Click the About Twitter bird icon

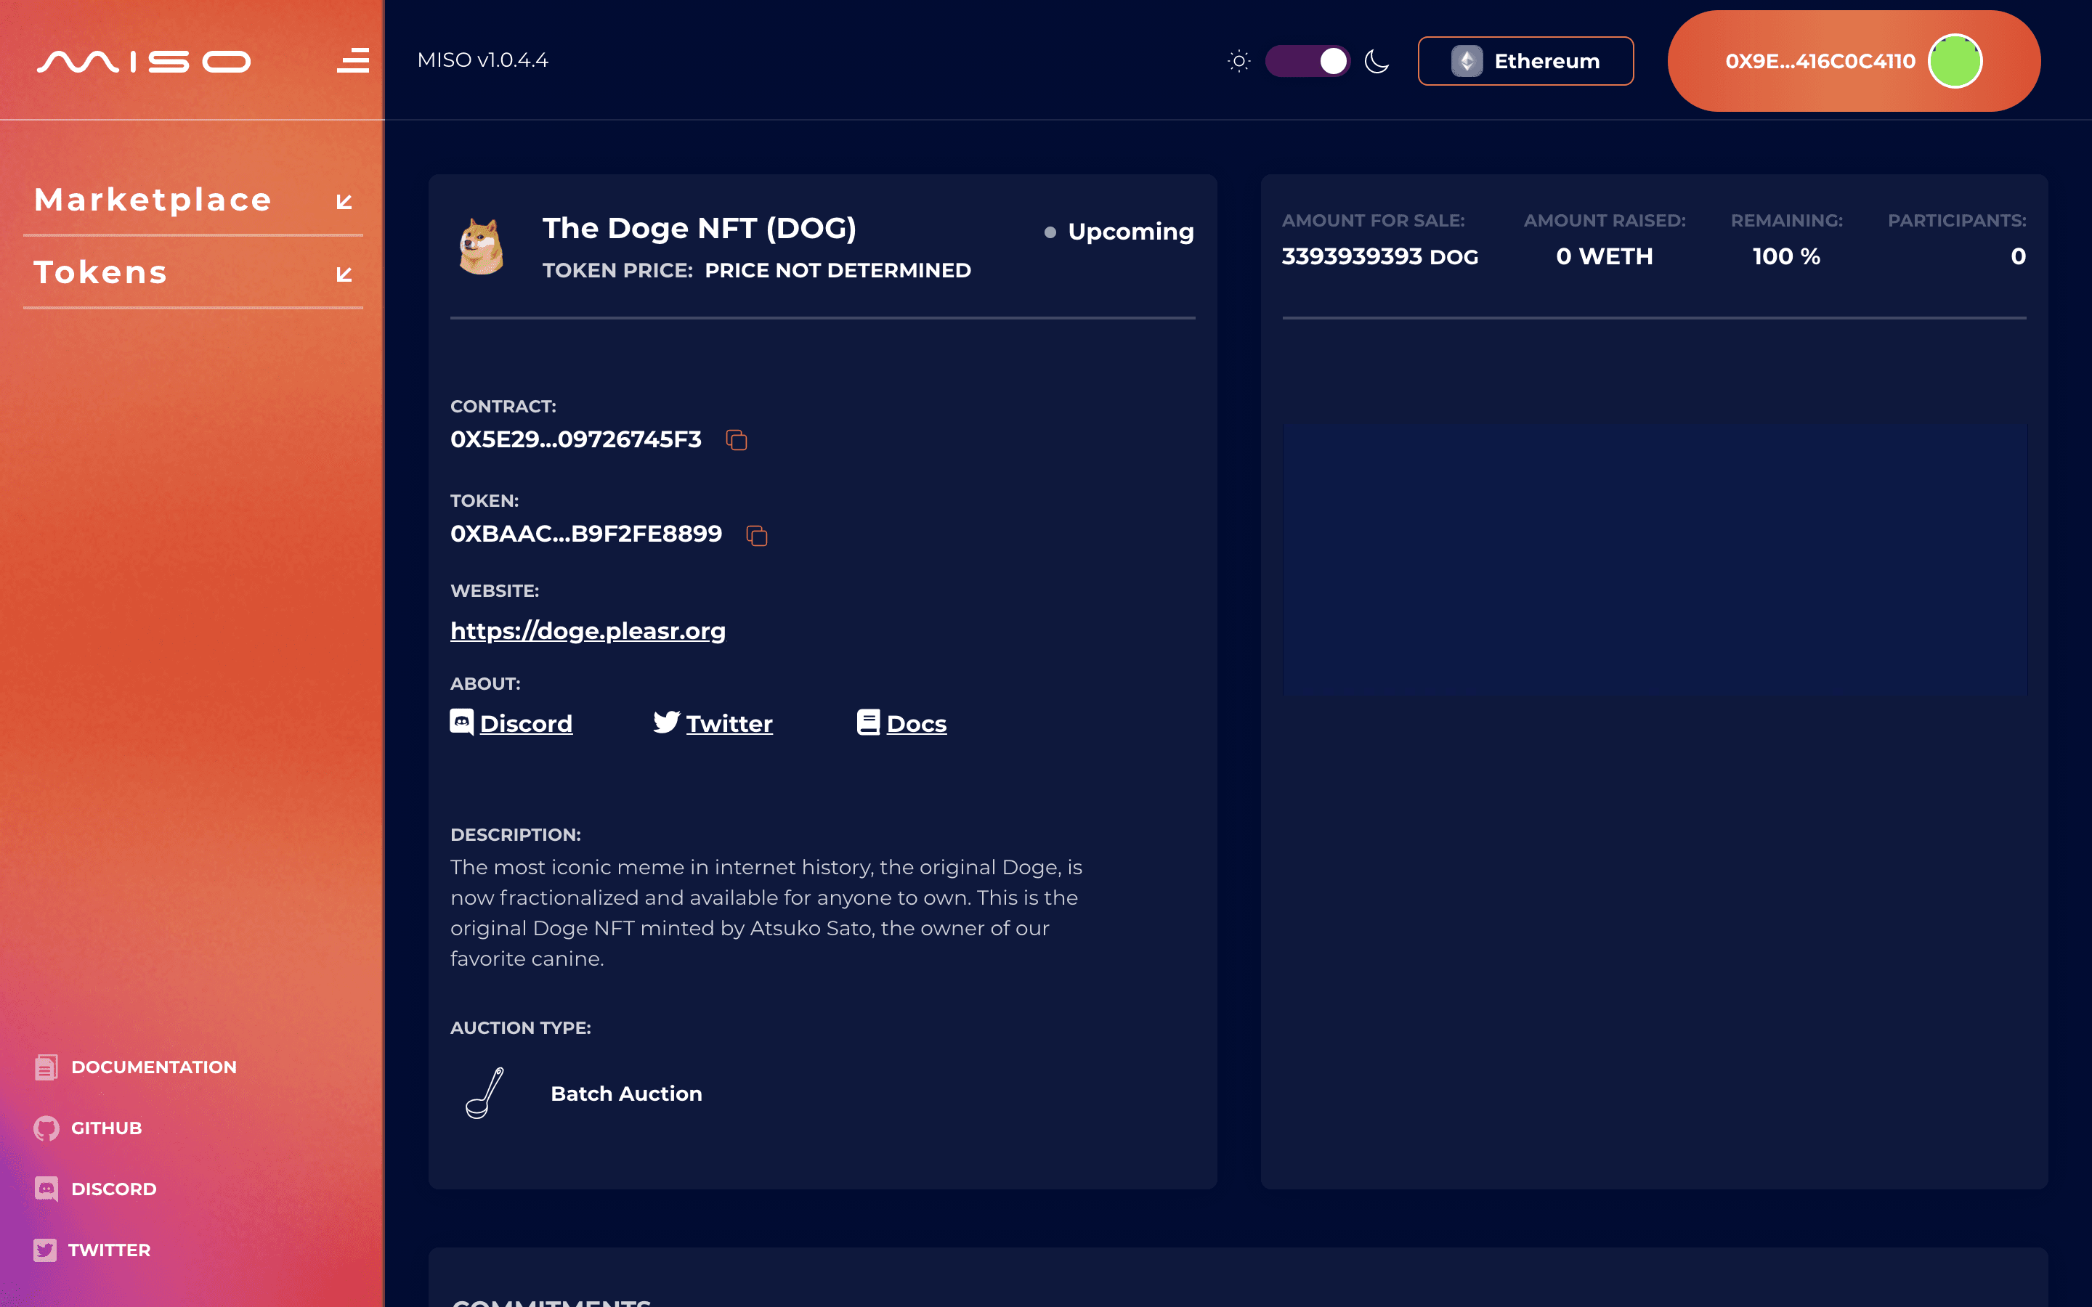(667, 722)
